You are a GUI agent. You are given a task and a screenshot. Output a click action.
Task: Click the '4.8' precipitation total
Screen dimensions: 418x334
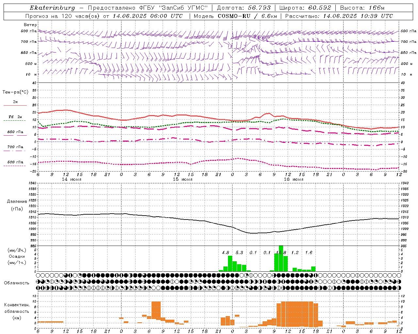pyautogui.click(x=225, y=253)
